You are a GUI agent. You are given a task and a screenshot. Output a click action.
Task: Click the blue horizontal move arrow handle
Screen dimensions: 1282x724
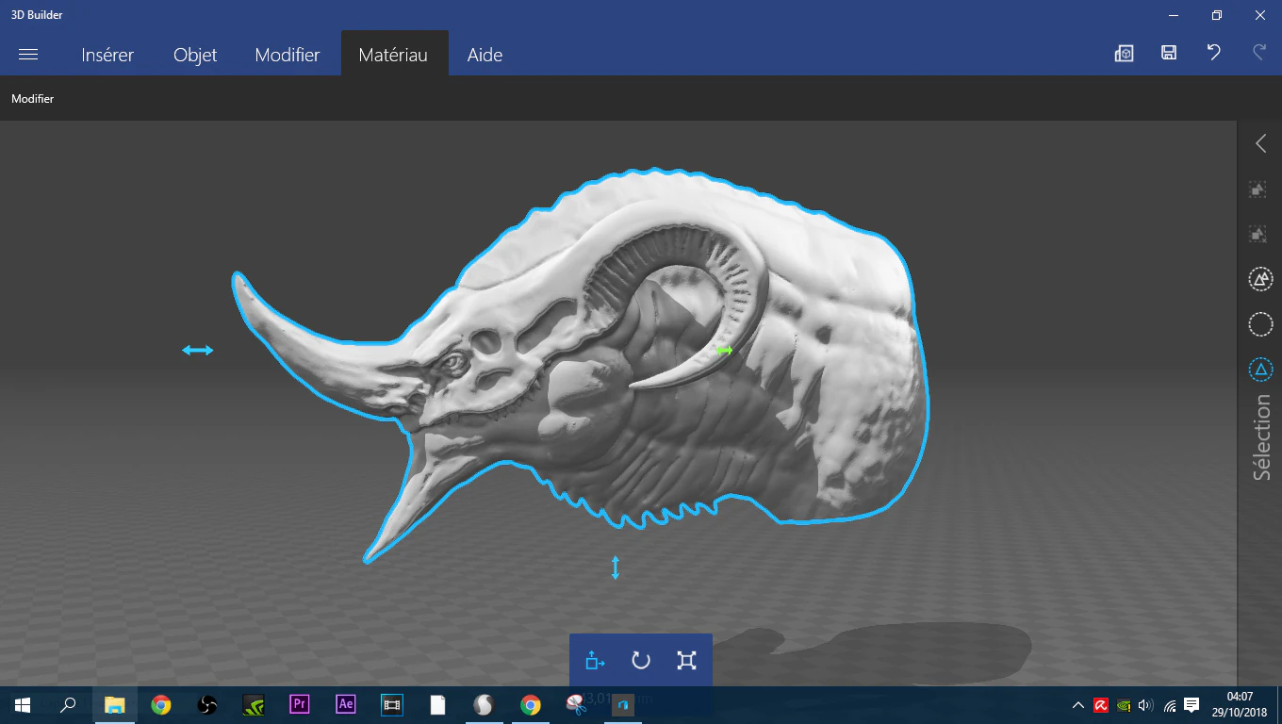point(198,351)
